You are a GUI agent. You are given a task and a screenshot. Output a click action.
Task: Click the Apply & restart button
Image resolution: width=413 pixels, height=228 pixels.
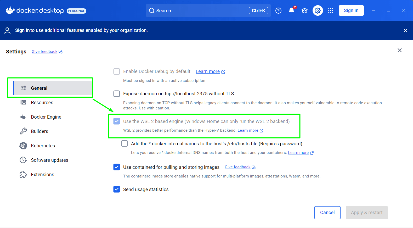tap(367, 213)
